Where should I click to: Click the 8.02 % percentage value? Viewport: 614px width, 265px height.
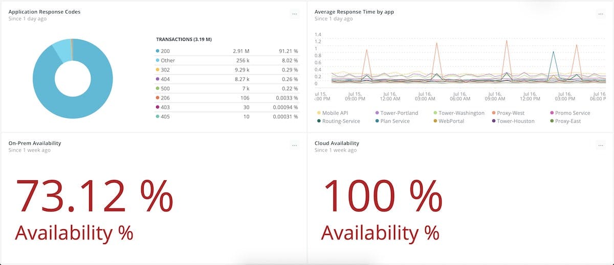tap(290, 60)
